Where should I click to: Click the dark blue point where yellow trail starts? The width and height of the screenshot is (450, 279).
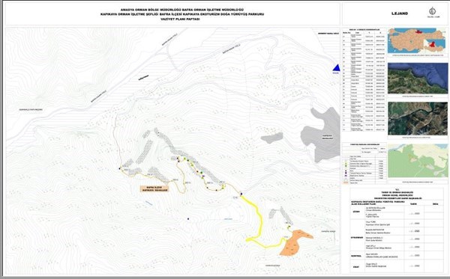coord(241,194)
